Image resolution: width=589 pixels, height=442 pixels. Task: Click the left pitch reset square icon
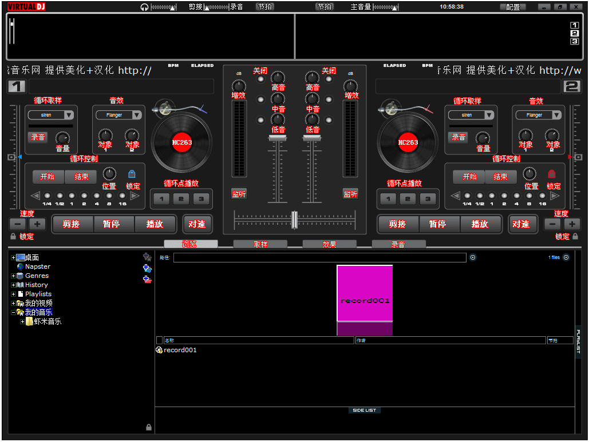[11, 157]
